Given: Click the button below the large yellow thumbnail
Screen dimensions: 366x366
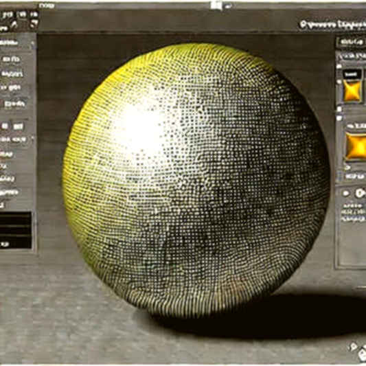Looking at the screenshot, I should (354, 176).
